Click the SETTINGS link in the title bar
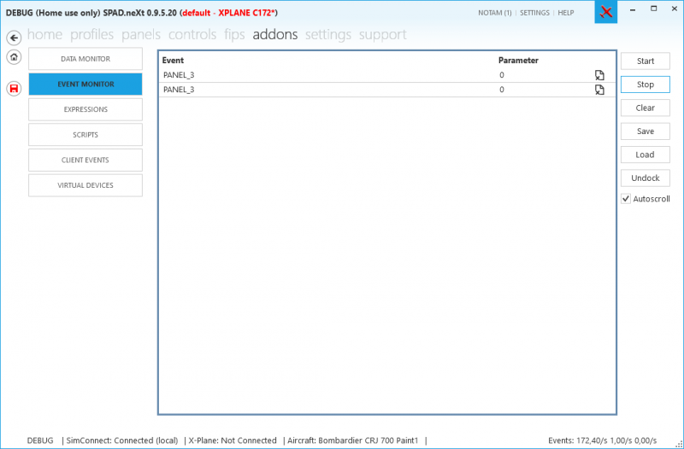684x449 pixels. click(x=534, y=13)
